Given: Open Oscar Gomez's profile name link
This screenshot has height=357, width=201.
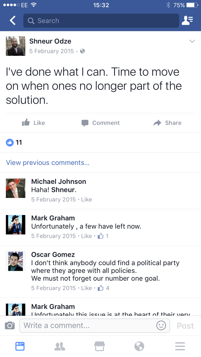Looking at the screenshot, I should (x=53, y=254).
